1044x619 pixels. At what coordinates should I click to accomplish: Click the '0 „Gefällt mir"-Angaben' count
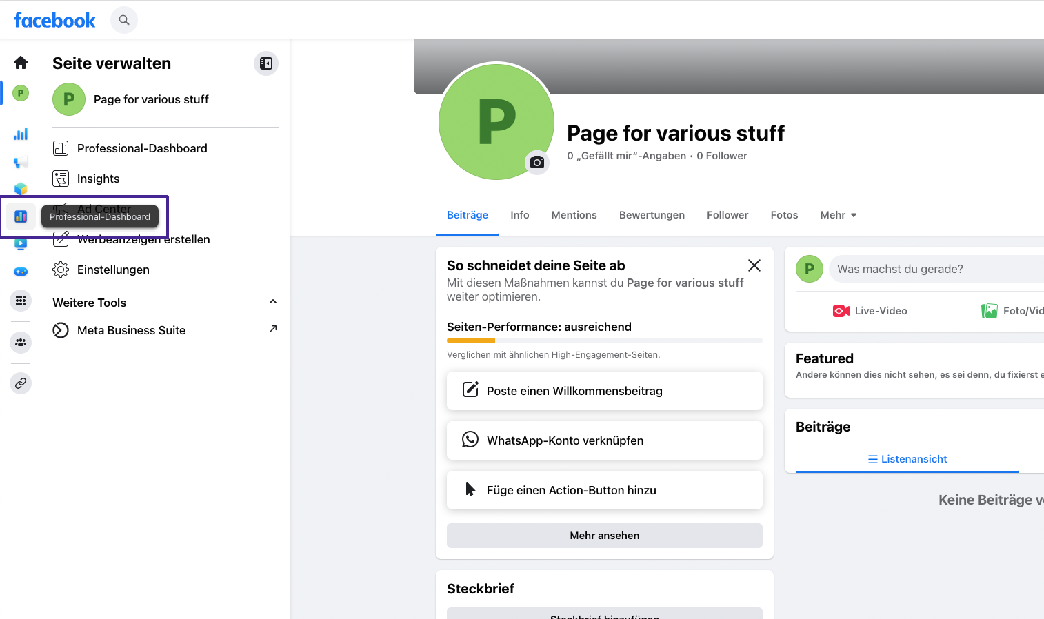tap(627, 156)
